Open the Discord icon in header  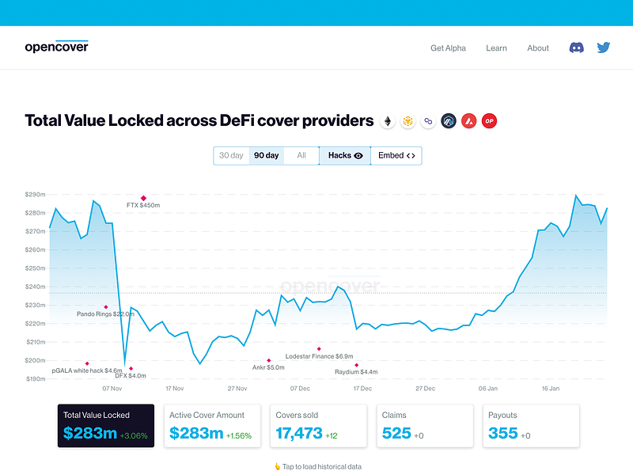(x=577, y=47)
